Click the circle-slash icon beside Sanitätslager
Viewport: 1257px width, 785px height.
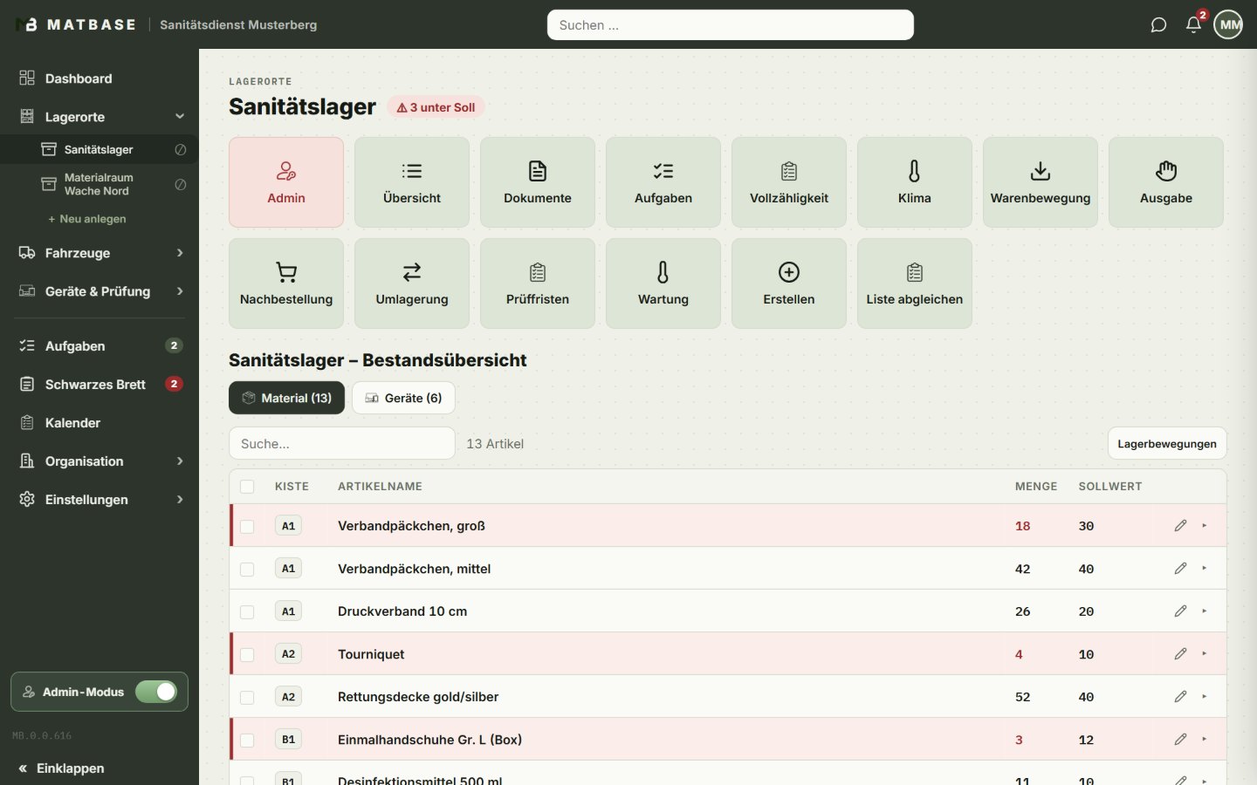(180, 149)
